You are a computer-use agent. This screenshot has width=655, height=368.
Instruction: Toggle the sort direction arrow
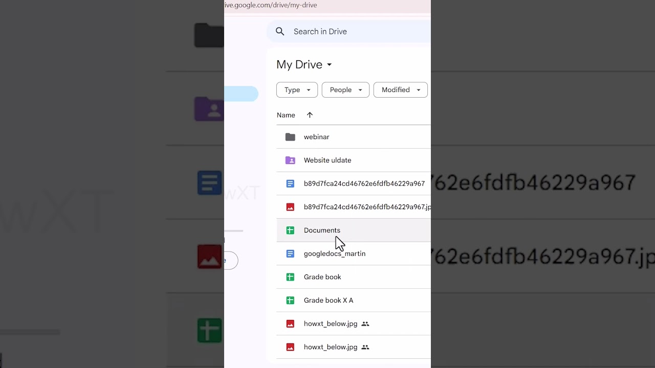tap(310, 115)
